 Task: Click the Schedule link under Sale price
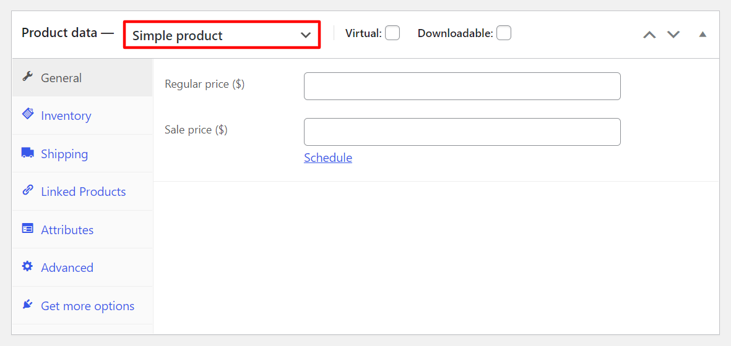327,158
